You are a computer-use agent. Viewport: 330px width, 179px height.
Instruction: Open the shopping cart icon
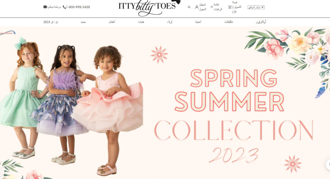coord(230,7)
